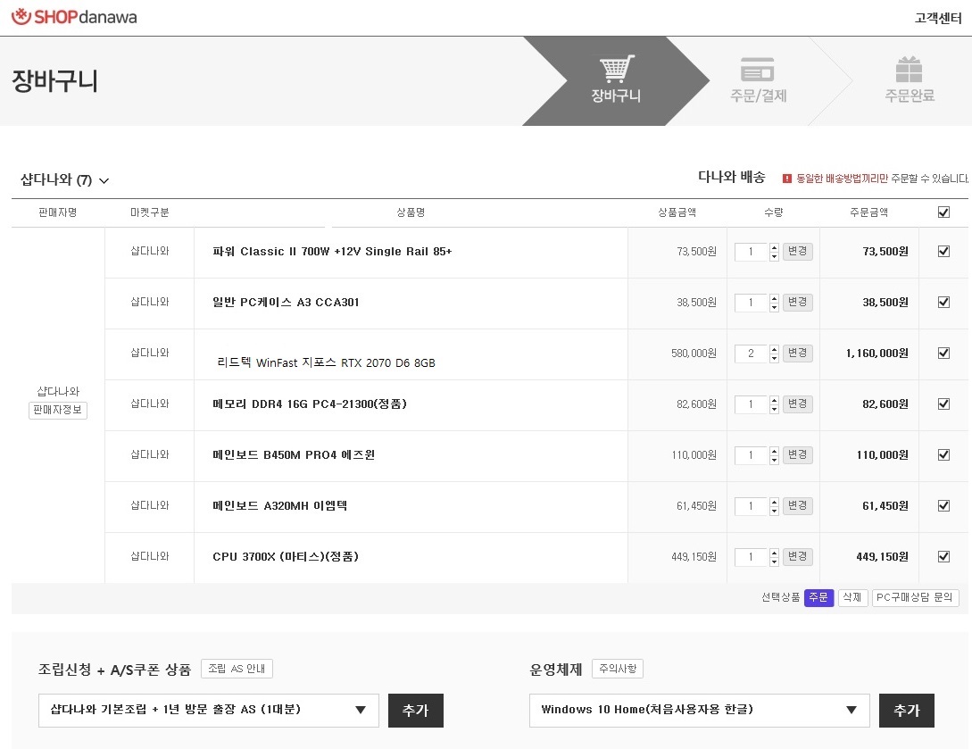972x749 pixels.
Task: Delete selected items with 삭제 button
Action: click(x=852, y=597)
